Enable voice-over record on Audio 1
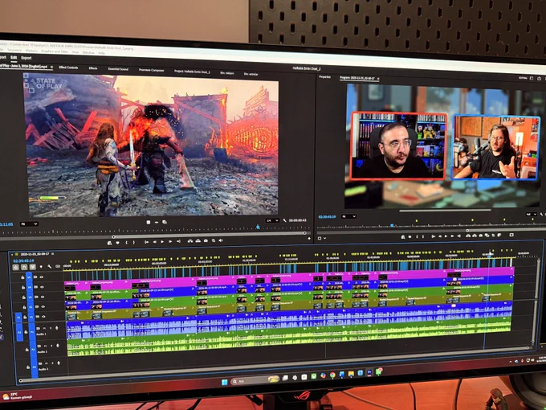The image size is (546, 410). click(x=57, y=328)
